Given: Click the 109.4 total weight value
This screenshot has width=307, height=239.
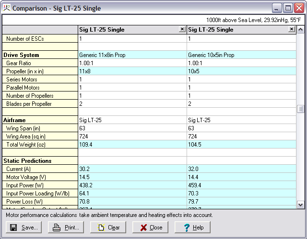Looking at the screenshot, I should click(86, 145).
